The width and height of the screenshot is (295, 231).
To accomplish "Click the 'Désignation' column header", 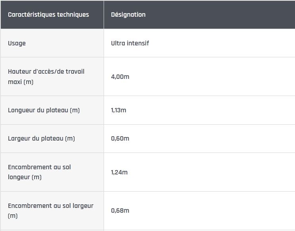I will (128, 15).
